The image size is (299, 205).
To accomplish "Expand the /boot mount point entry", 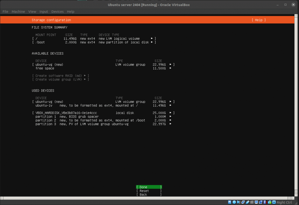I will coord(152,42).
